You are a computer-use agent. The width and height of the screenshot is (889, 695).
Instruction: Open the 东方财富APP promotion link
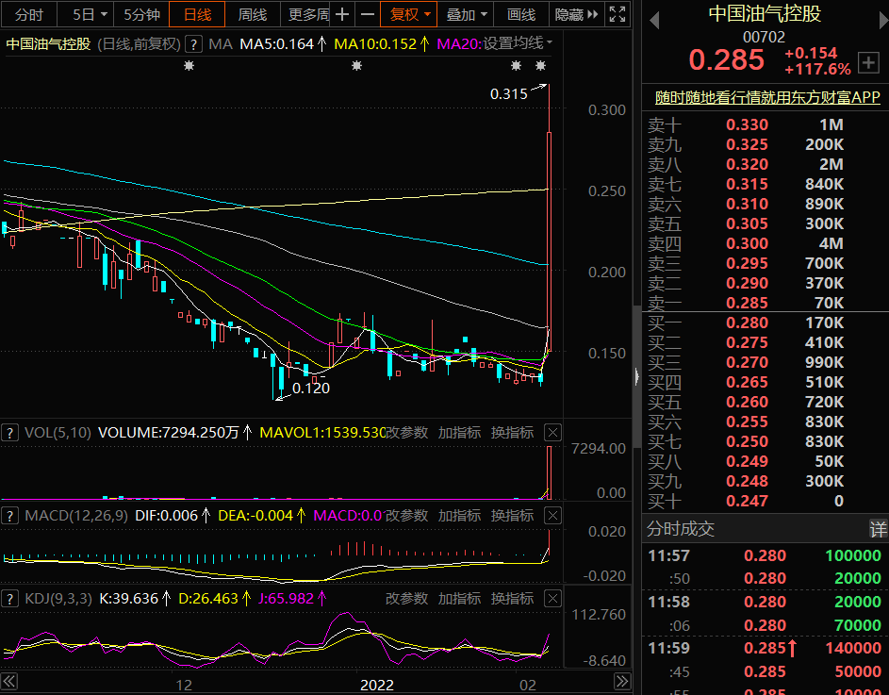[767, 98]
